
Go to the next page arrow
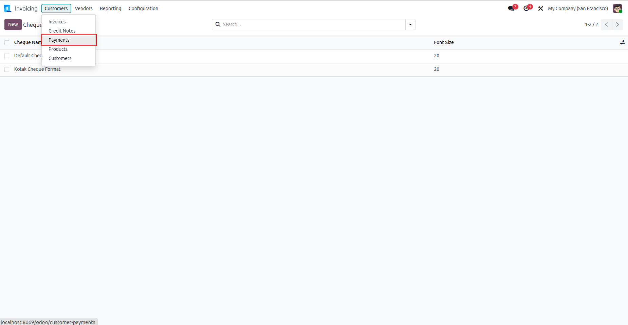click(617, 24)
